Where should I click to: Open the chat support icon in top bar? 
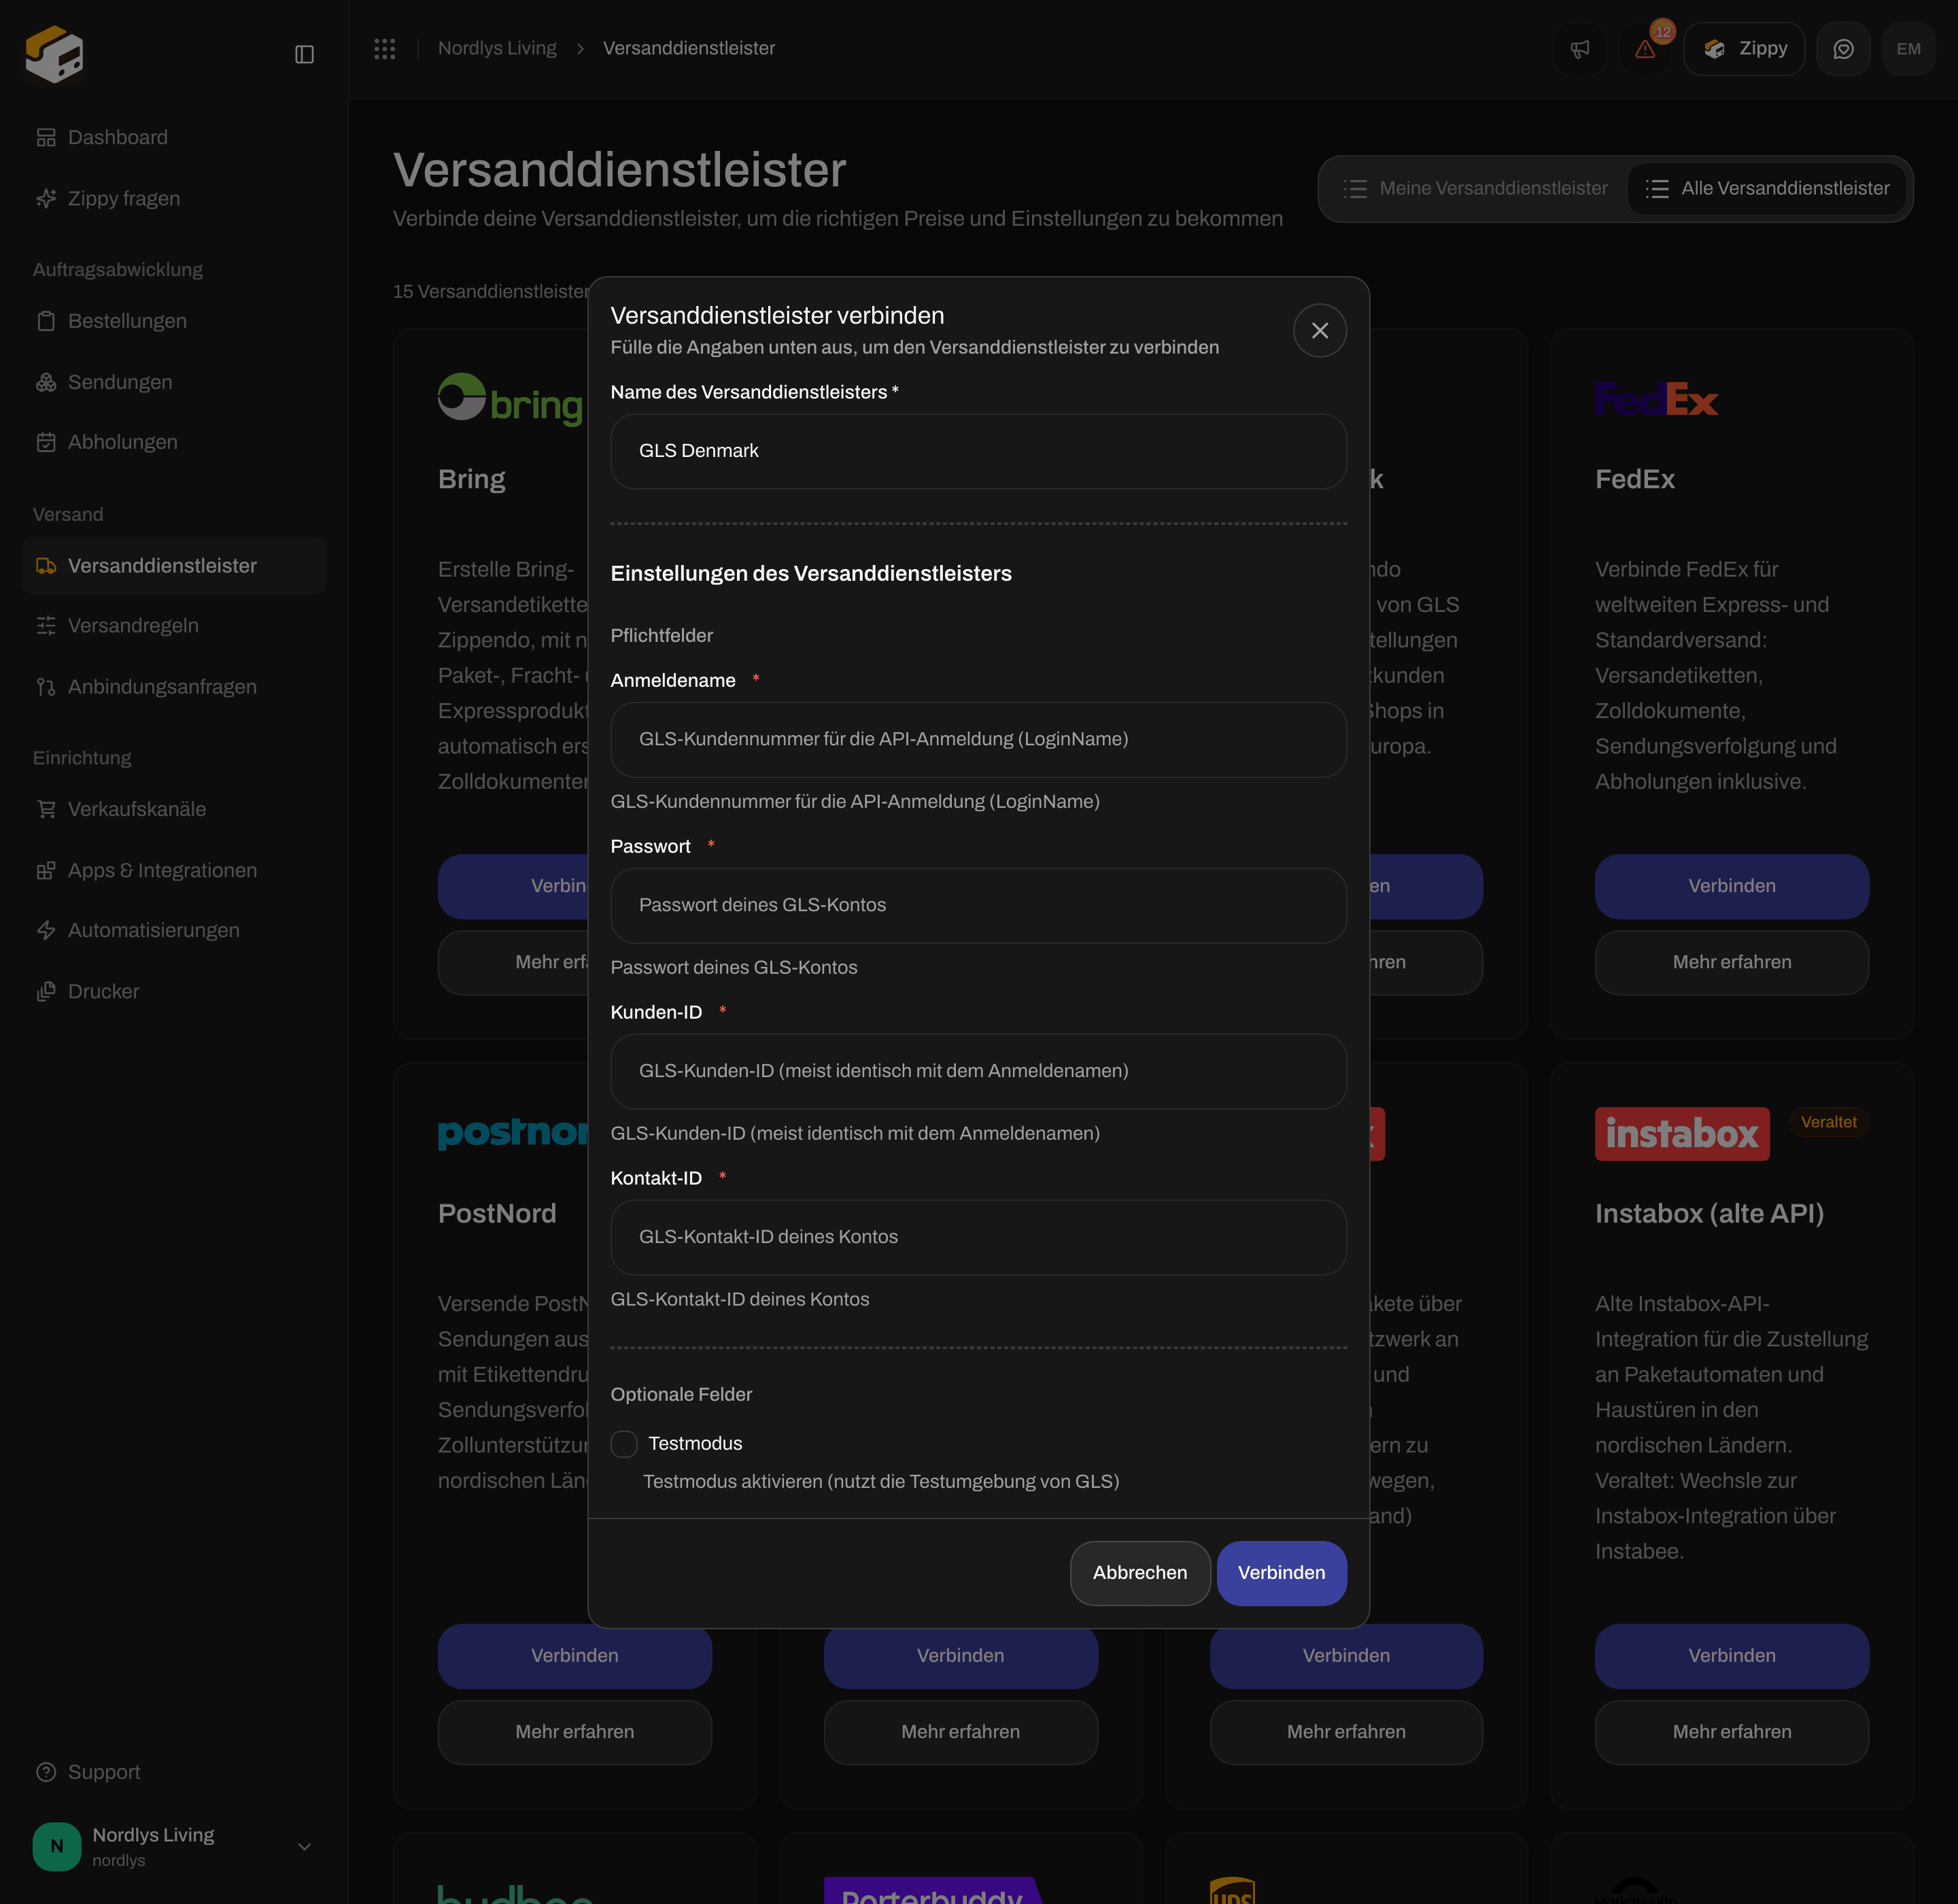click(1843, 49)
